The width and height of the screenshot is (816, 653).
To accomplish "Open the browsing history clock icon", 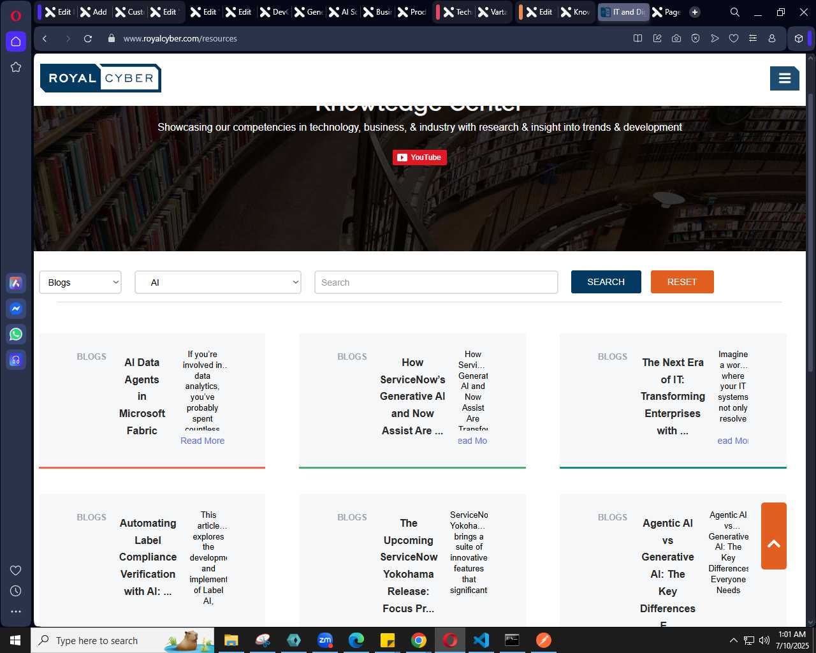I will pyautogui.click(x=16, y=591).
